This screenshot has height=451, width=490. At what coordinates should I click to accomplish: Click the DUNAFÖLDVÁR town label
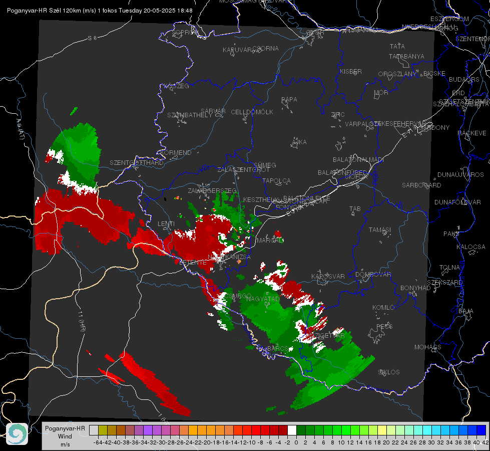tap(457, 202)
